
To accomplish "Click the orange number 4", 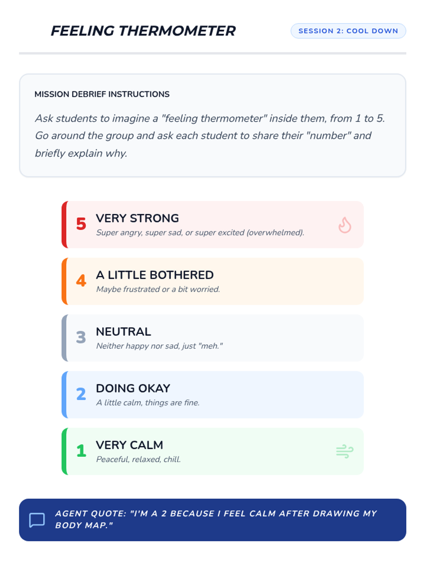I will click(x=81, y=281).
